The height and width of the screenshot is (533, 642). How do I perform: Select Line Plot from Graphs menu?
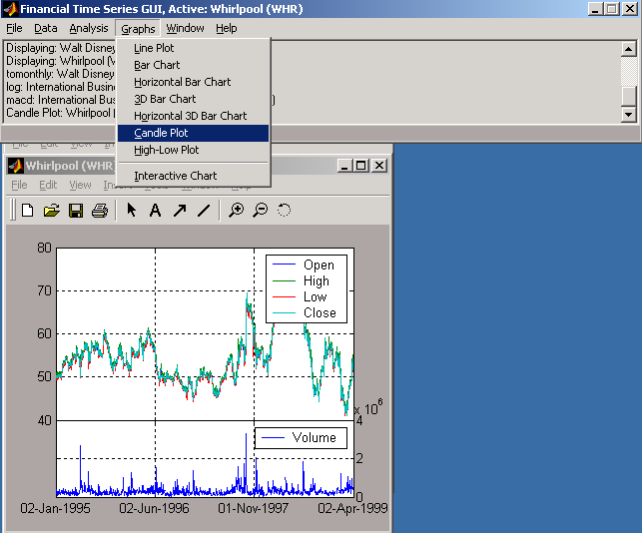(193, 48)
